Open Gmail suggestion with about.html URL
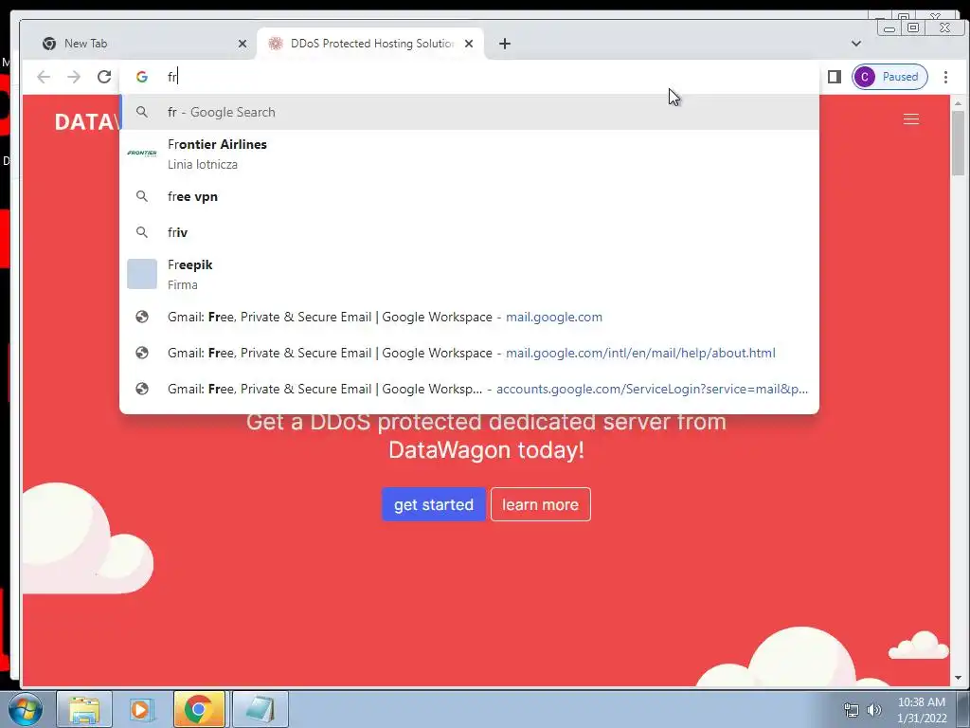This screenshot has height=728, width=970. (469, 353)
